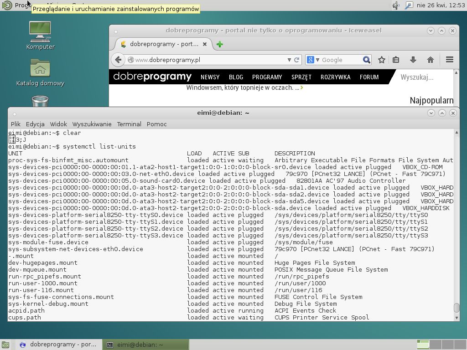Minimize the terminal window
Screen dimensions: 467x350
[x=431, y=113]
